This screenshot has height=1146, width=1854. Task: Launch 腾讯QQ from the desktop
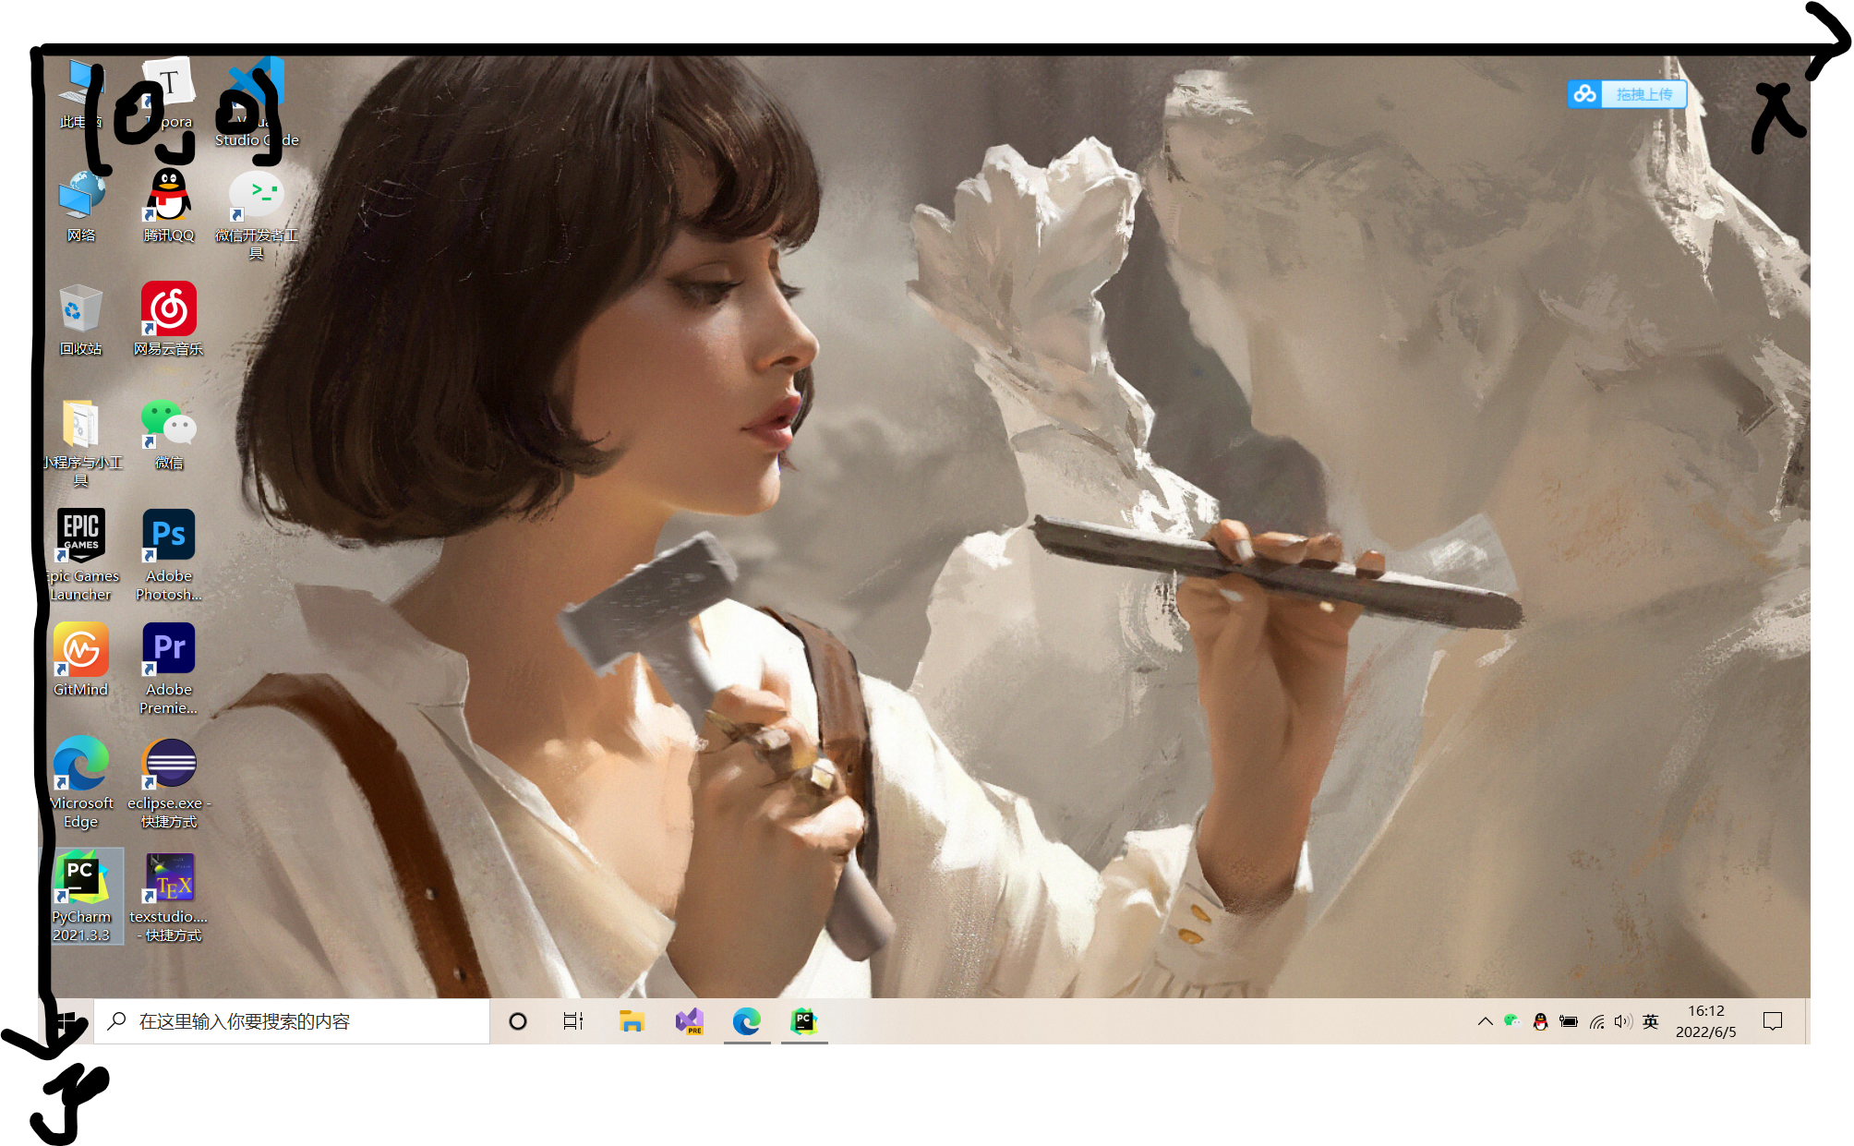[169, 207]
